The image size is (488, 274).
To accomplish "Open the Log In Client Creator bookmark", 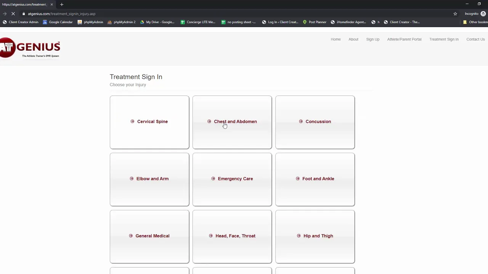I will (280, 22).
